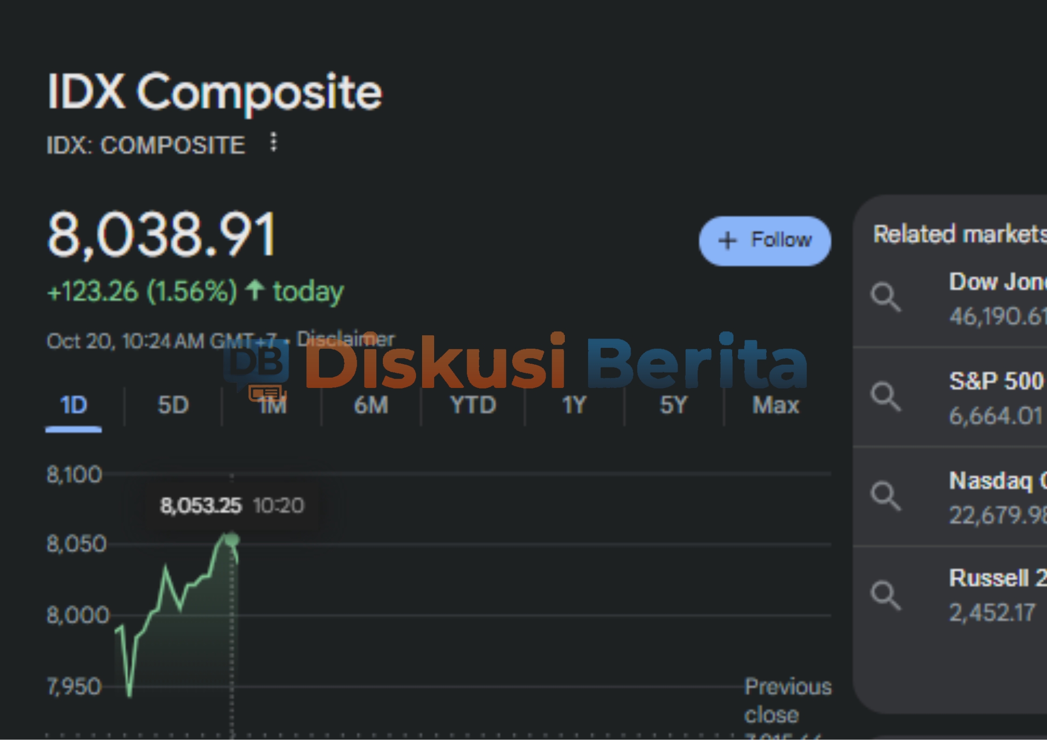
Task: View the 5Y chart range
Action: (x=673, y=405)
